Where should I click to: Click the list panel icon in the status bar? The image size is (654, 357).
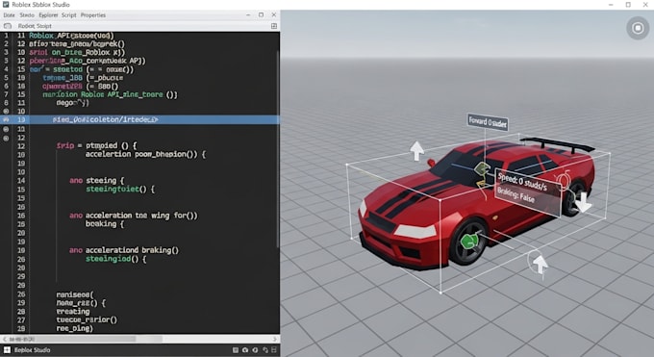236,350
